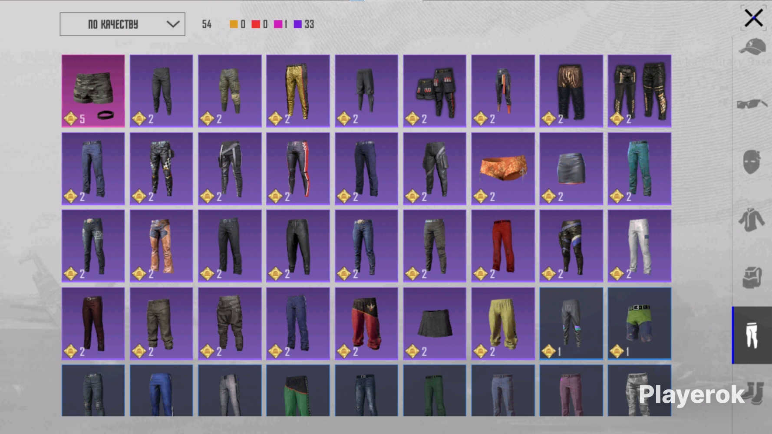This screenshot has width=772, height=434.
Task: Select the glasses category icon
Action: tap(752, 104)
